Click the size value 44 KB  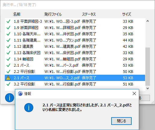(x=128, y=40)
